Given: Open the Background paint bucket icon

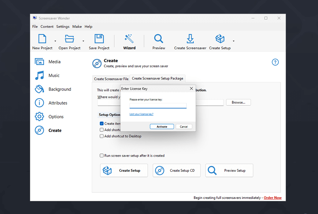Looking at the screenshot, I should tap(39, 89).
